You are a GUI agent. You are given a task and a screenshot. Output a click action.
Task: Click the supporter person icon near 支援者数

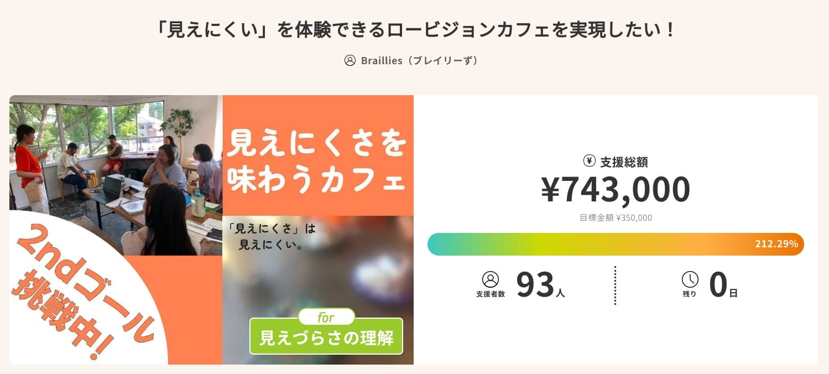point(490,280)
